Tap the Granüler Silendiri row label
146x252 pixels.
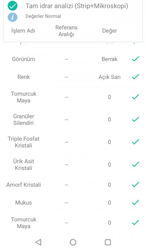coord(23,119)
